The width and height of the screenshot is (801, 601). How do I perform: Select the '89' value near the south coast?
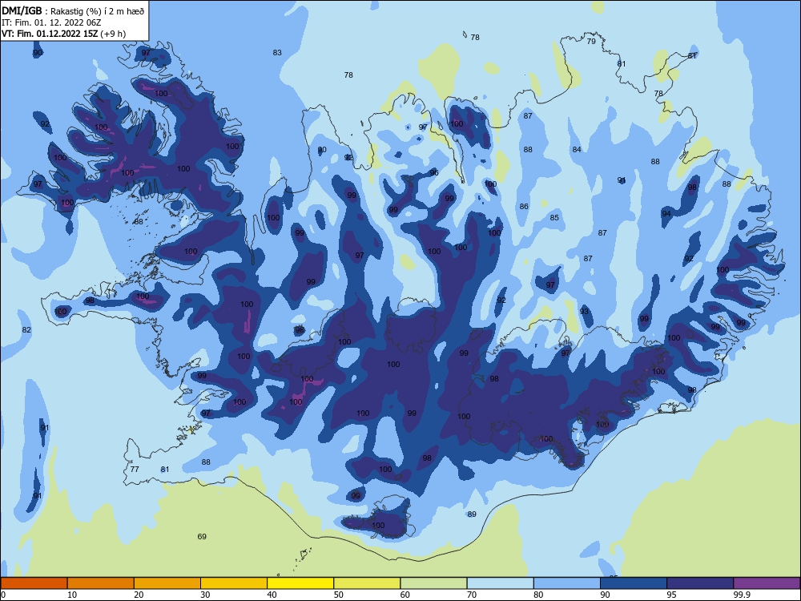tap(472, 514)
